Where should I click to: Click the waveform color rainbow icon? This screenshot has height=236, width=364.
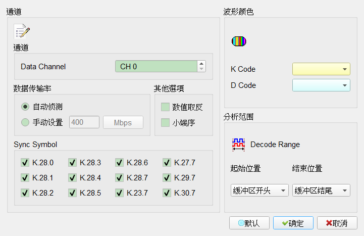click(239, 41)
